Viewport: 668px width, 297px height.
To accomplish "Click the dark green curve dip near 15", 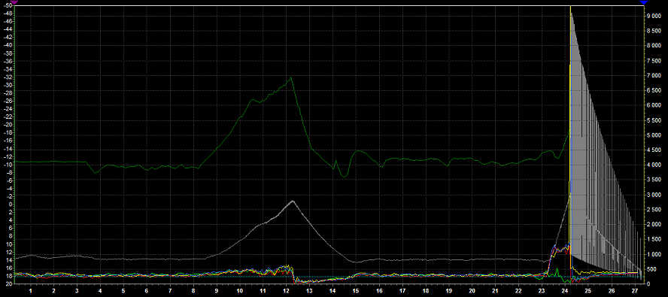I will [x=345, y=175].
